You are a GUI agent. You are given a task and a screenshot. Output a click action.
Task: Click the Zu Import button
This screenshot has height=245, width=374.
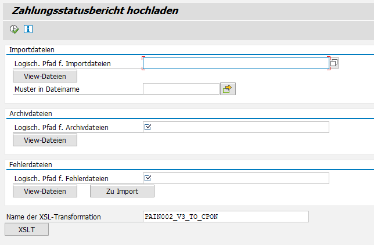click(122, 191)
